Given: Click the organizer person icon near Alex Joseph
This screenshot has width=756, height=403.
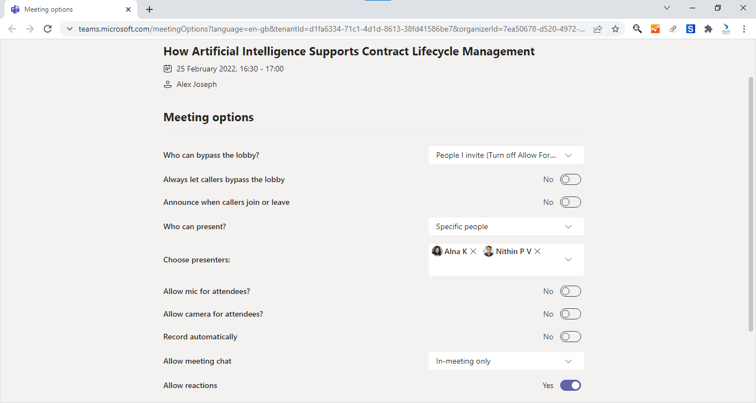Looking at the screenshot, I should 168,84.
